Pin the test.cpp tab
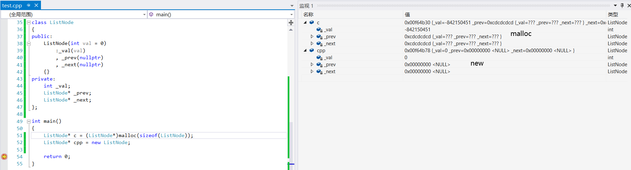631x170 pixels. tap(28, 5)
